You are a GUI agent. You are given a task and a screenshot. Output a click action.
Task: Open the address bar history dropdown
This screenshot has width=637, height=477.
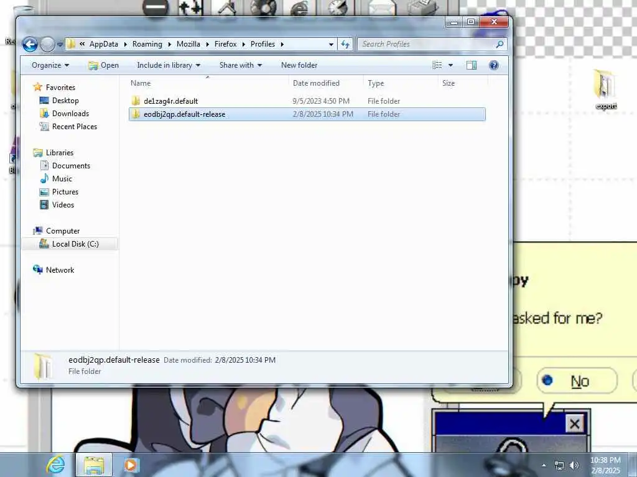pyautogui.click(x=331, y=44)
